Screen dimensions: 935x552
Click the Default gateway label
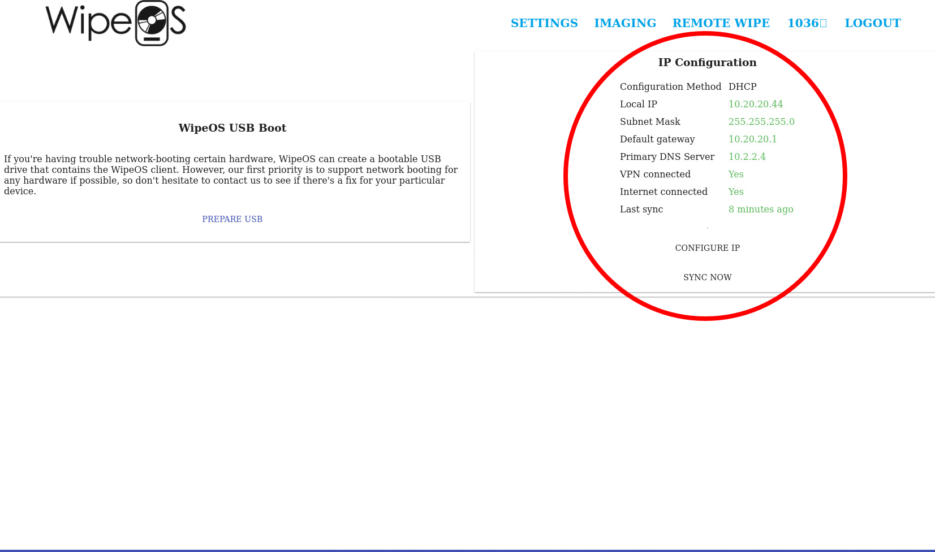657,139
